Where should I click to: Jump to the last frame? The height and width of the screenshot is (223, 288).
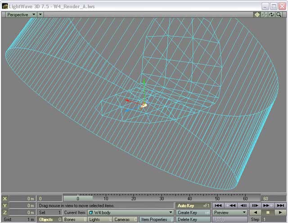click(x=279, y=205)
